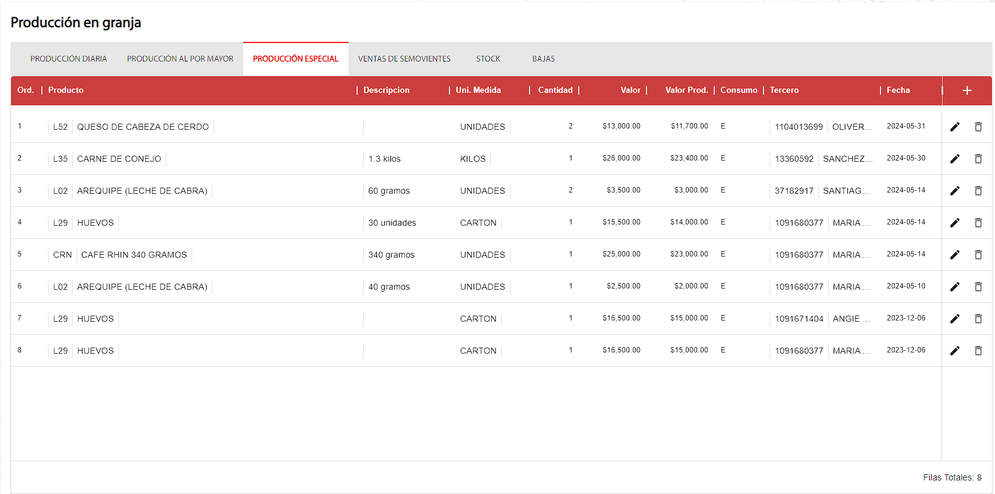Select description 340 gramos
The height and width of the screenshot is (494, 995).
click(392, 255)
